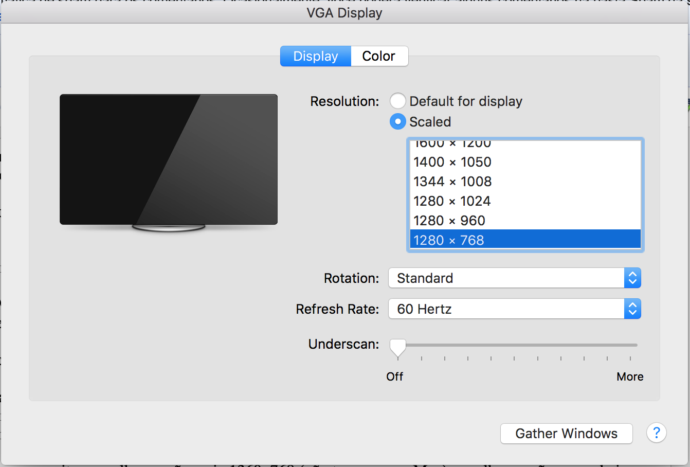
Task: Click the Underscan slider thumb
Action: 397,348
